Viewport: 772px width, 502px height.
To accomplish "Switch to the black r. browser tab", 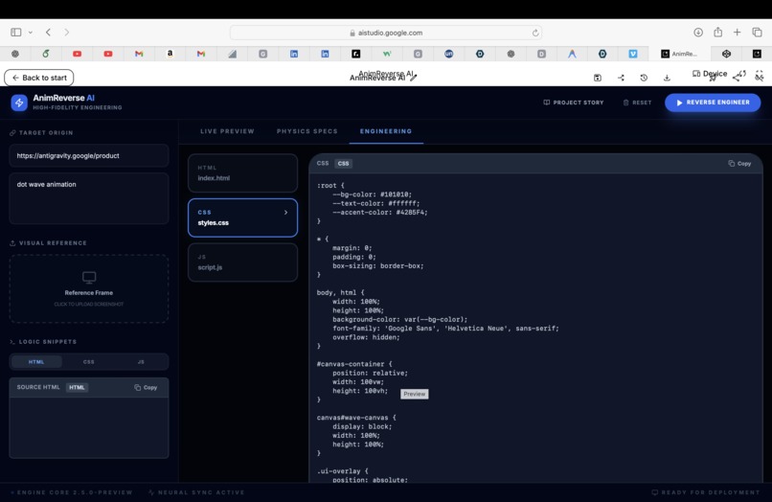I will tap(356, 54).
